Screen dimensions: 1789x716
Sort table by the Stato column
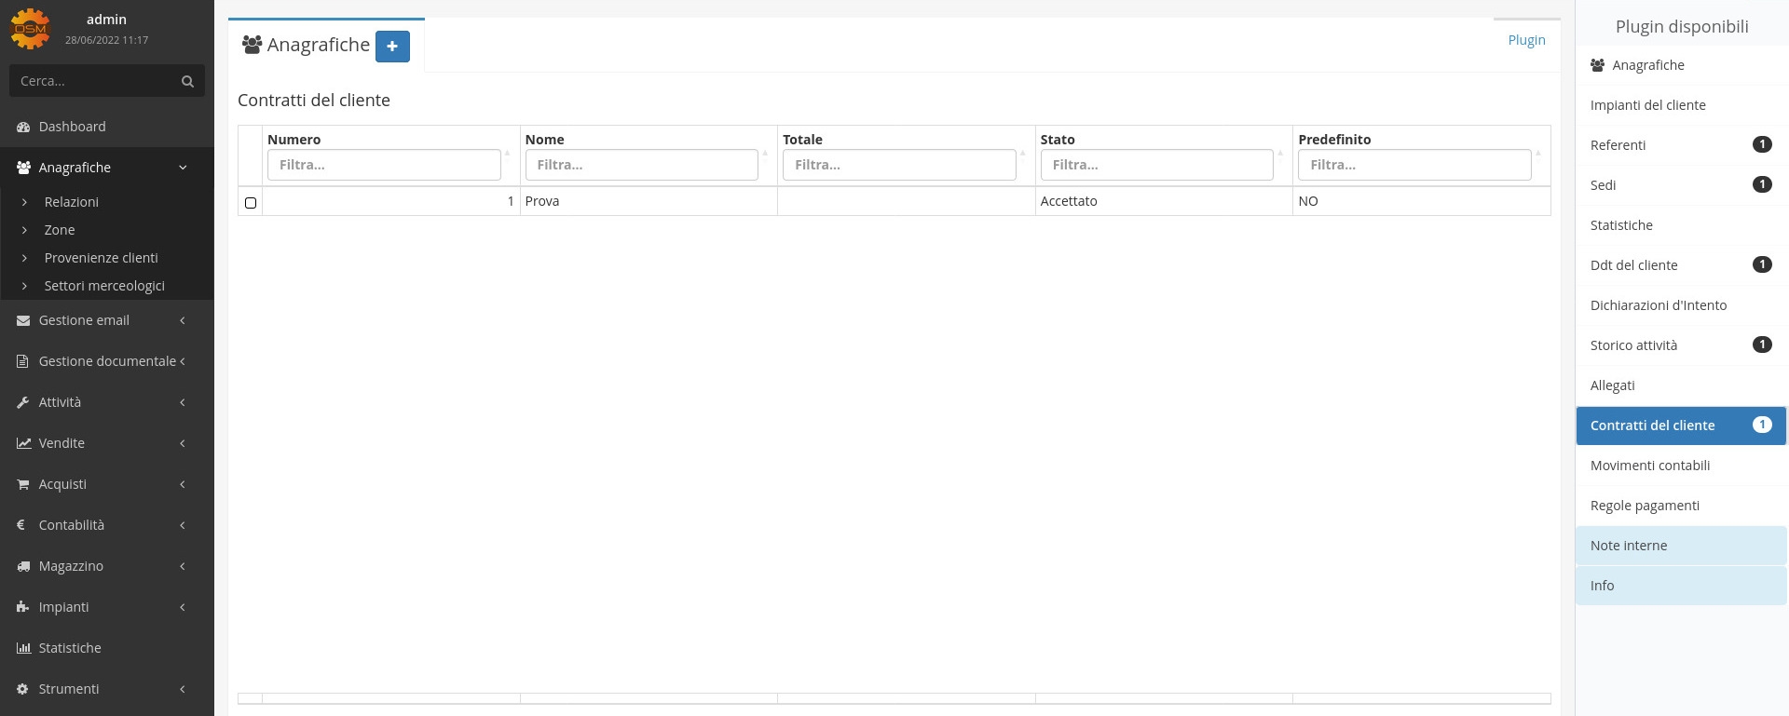1058,140
